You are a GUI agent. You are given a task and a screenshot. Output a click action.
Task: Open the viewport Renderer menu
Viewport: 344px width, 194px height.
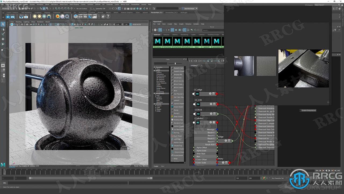(40, 22)
